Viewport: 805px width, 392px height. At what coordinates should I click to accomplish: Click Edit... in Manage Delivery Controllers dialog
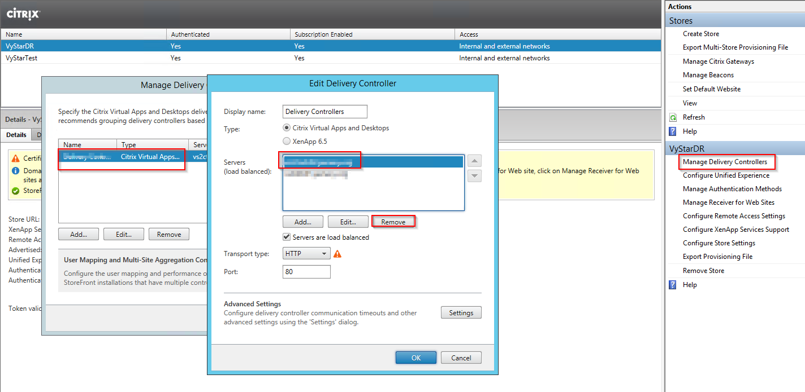point(124,234)
